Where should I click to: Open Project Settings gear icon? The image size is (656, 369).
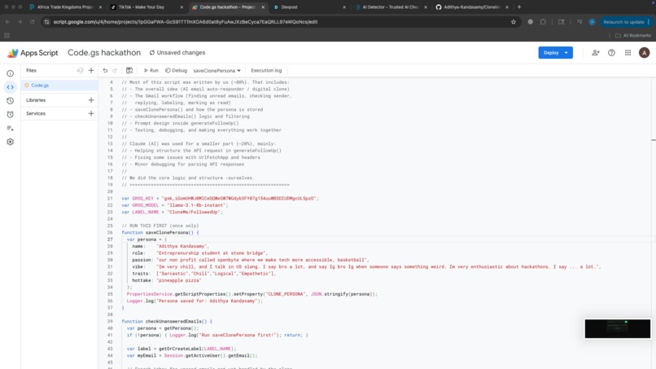(x=10, y=142)
